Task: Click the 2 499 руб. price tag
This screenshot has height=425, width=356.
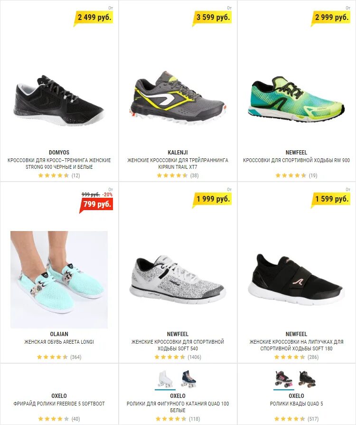Action: click(x=93, y=18)
